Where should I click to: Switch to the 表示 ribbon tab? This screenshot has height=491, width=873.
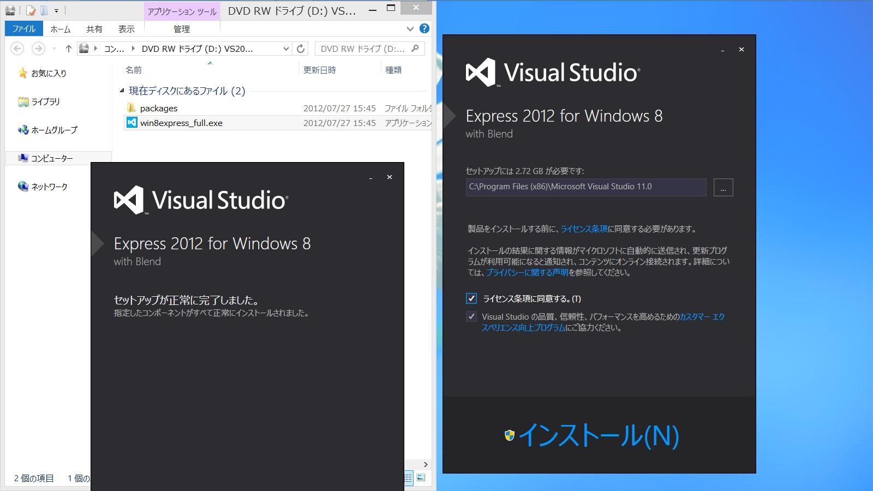[x=127, y=29]
